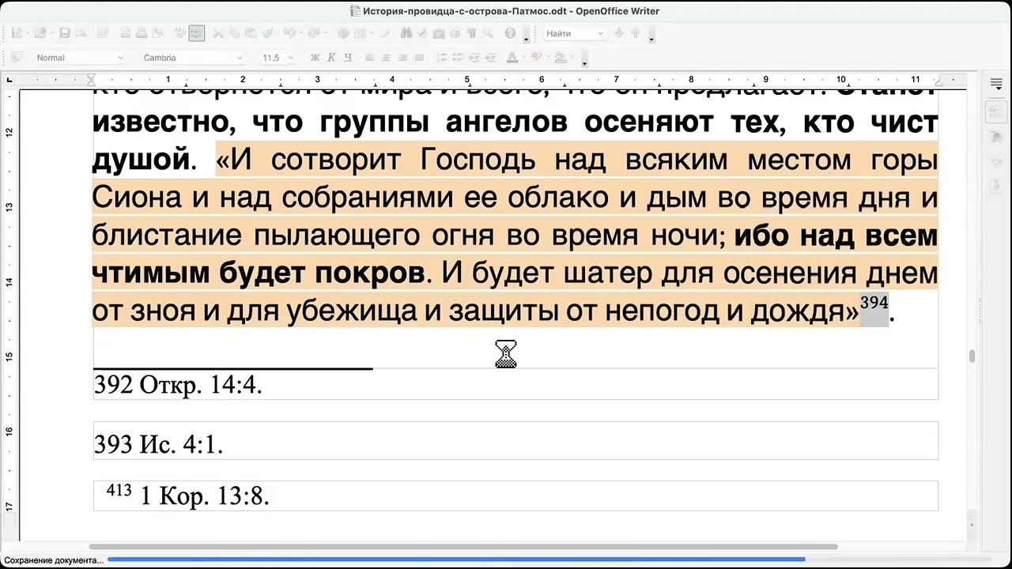The height and width of the screenshot is (569, 1012).
Task: Toggle Align Left
Action: [369, 57]
